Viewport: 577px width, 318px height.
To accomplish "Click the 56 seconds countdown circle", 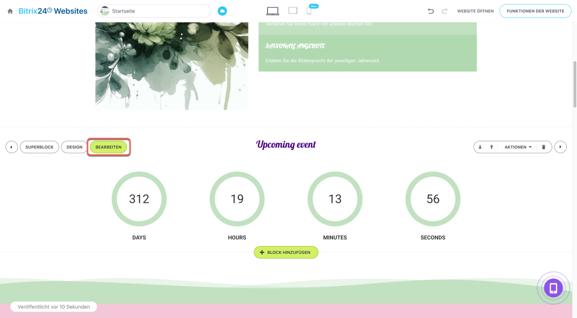I will coord(433,199).
